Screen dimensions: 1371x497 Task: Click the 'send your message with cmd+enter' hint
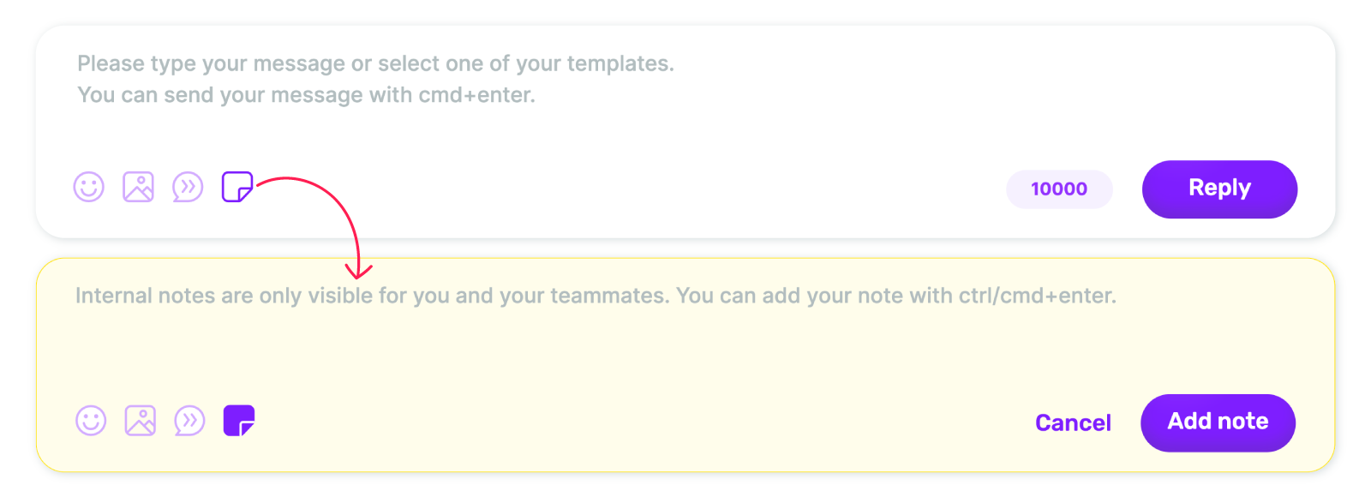coord(350,95)
